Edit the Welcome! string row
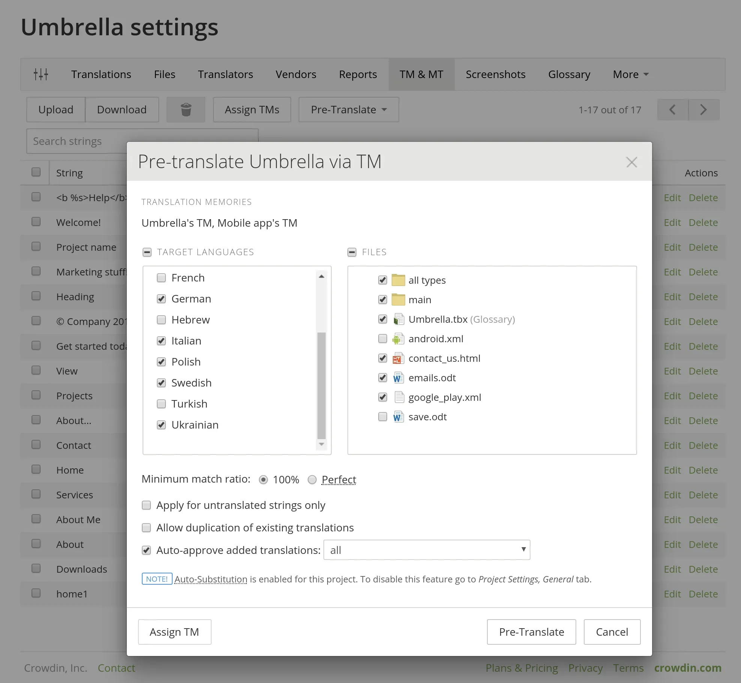Viewport: 741px width, 683px height. [672, 223]
